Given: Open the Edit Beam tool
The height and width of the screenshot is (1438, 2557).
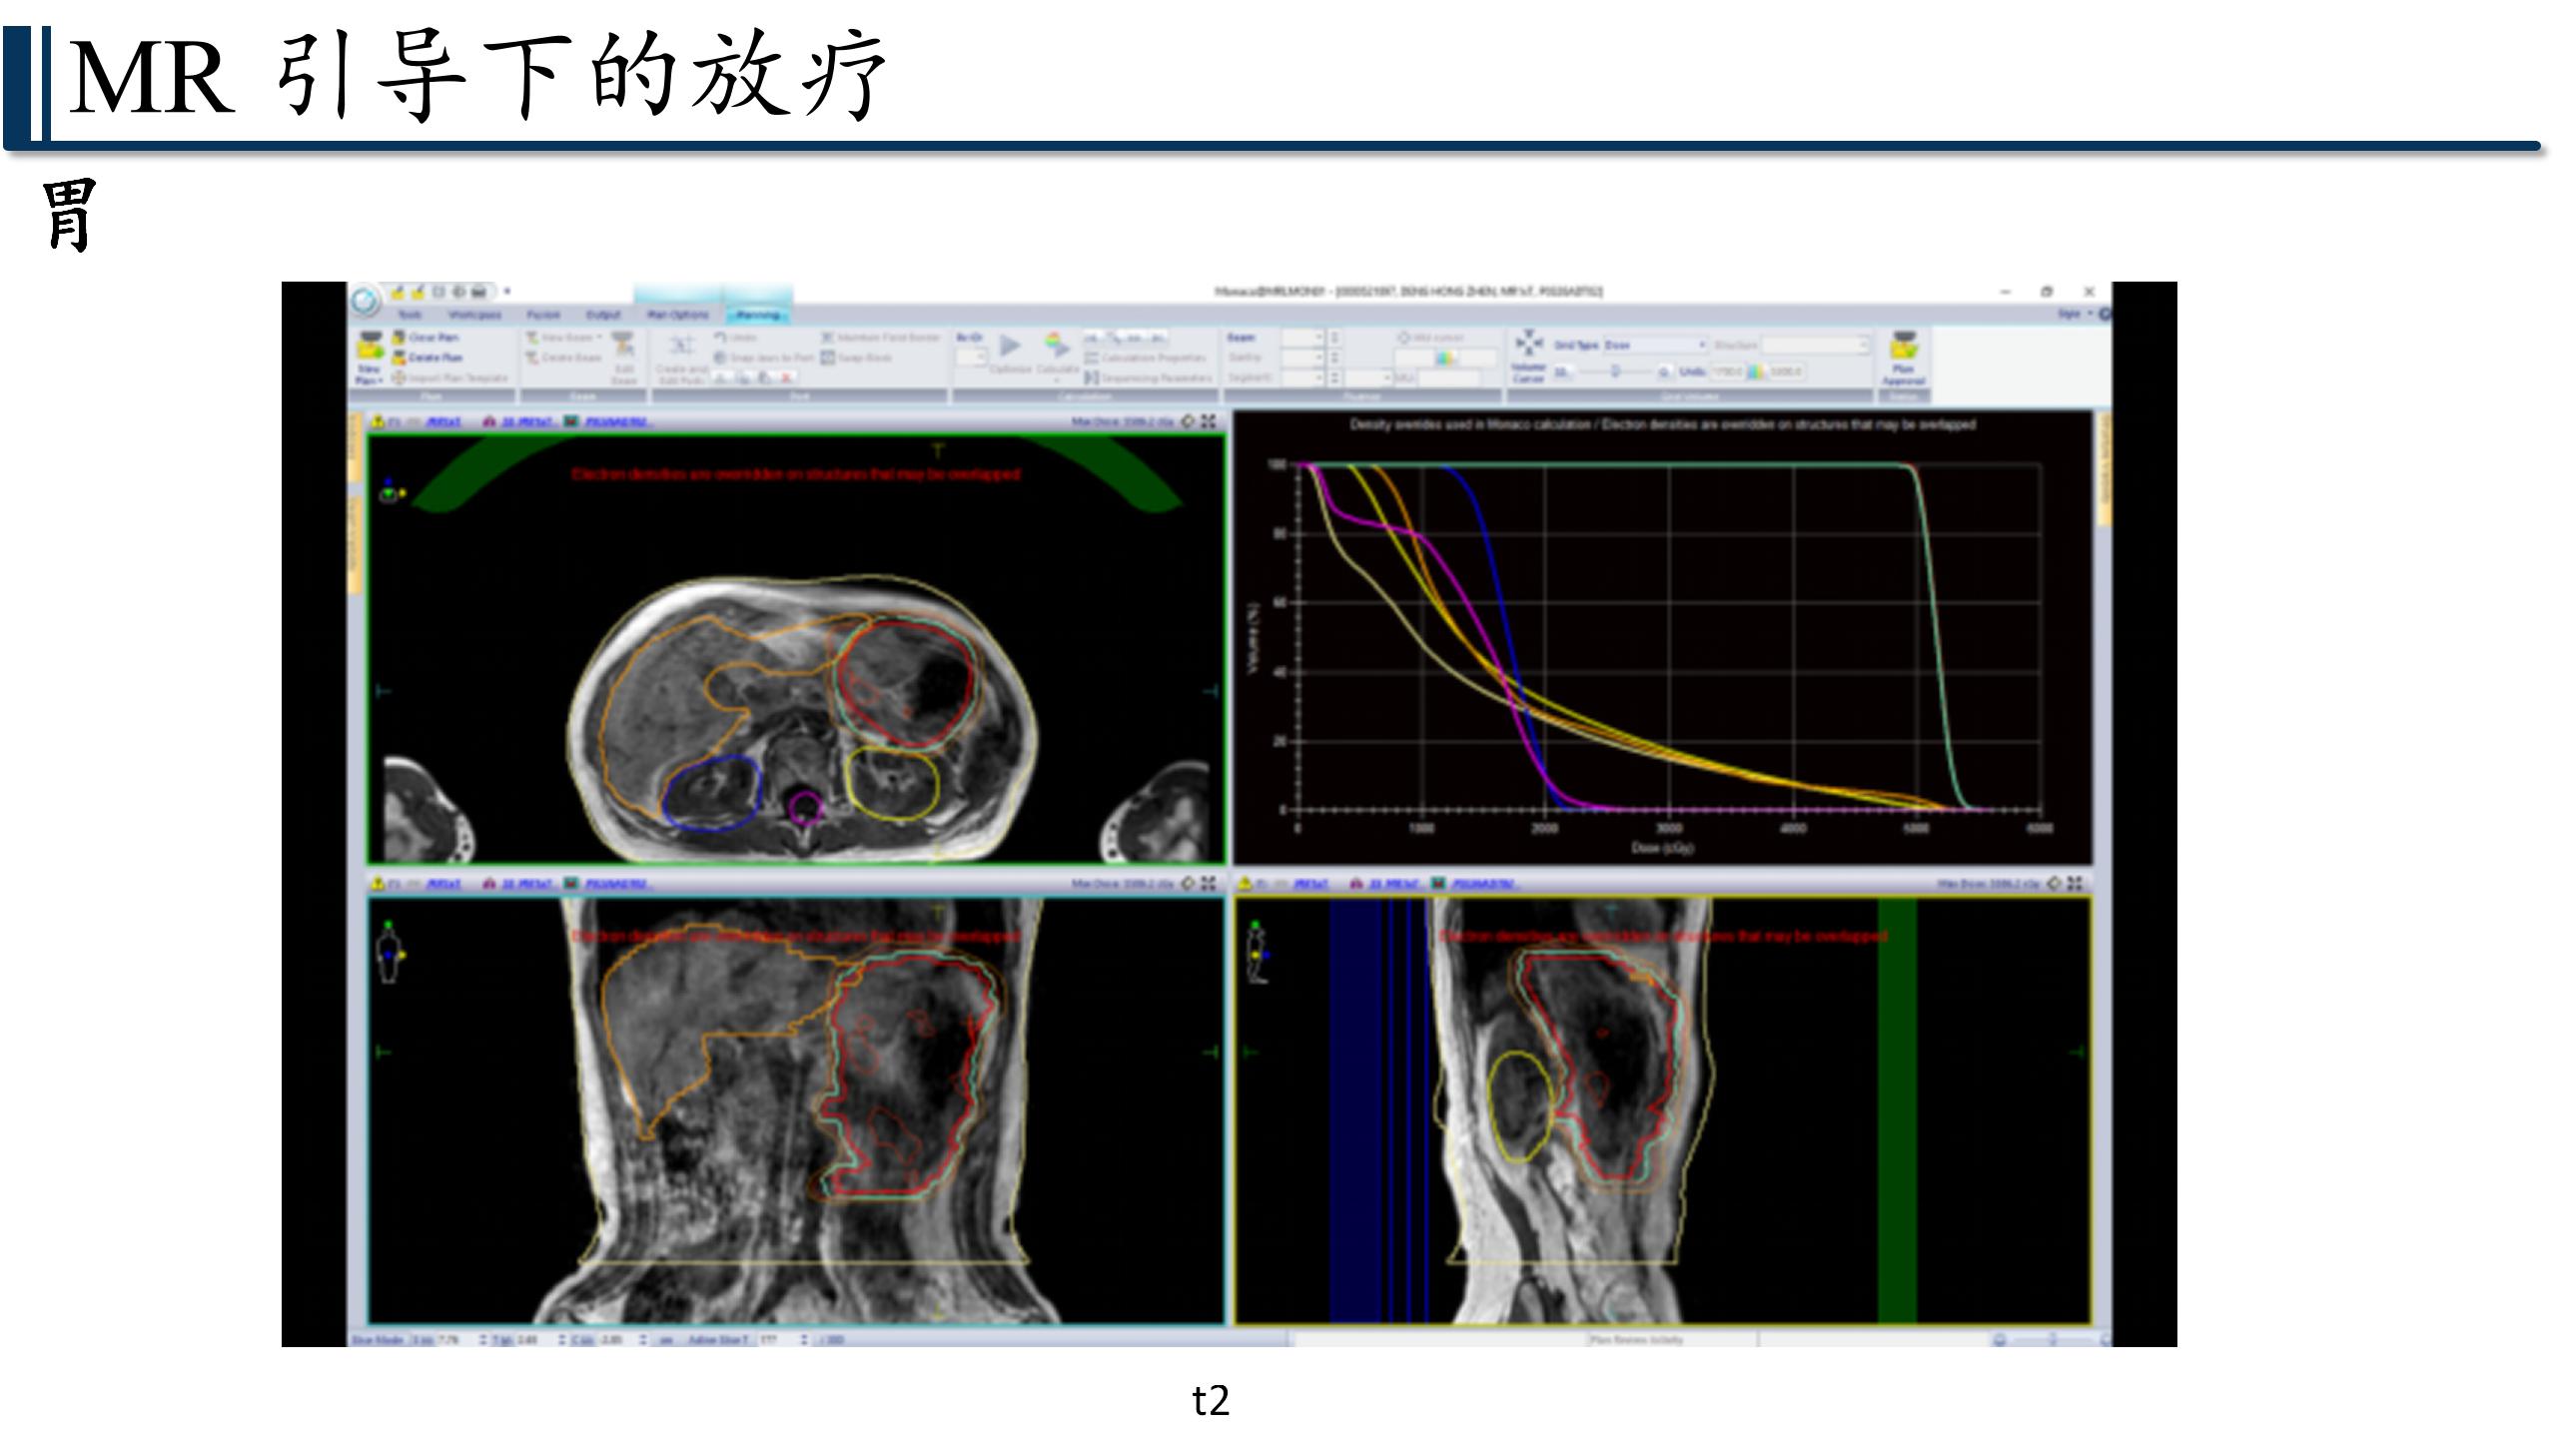Looking at the screenshot, I should click(x=623, y=359).
